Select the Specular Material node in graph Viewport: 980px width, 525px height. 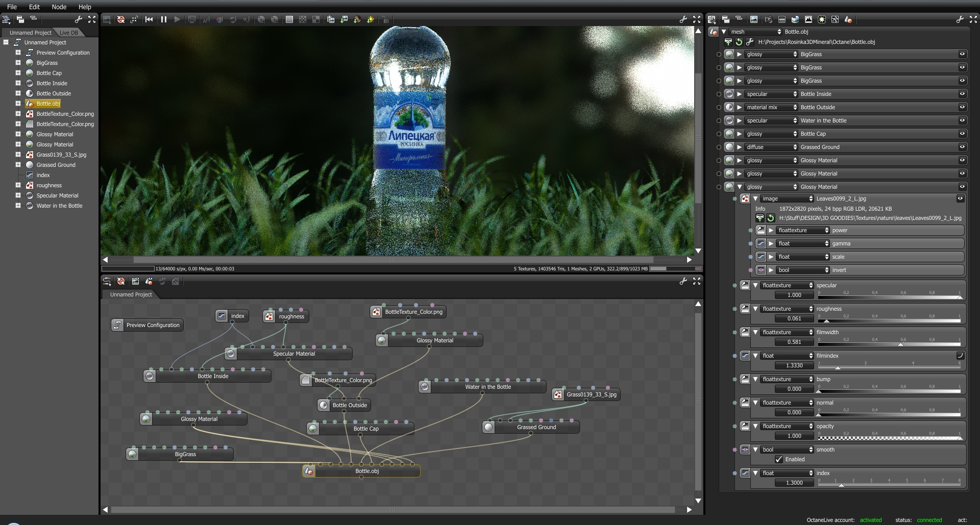point(288,354)
